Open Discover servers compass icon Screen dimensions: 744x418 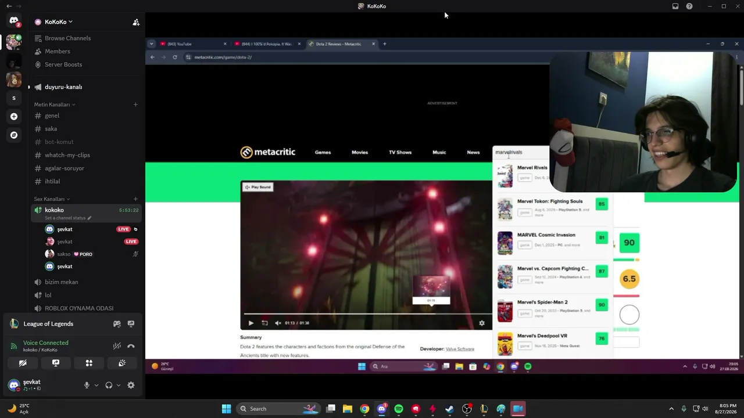click(x=14, y=135)
